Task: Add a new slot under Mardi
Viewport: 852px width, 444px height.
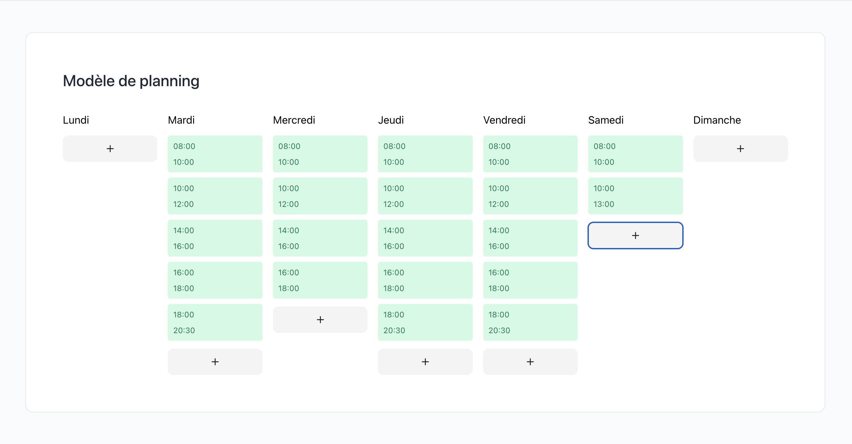Action: [x=215, y=362]
